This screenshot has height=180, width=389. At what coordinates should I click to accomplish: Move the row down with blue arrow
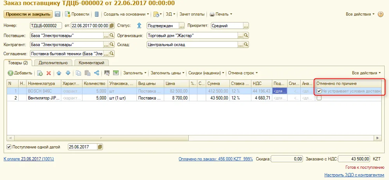point(68,73)
